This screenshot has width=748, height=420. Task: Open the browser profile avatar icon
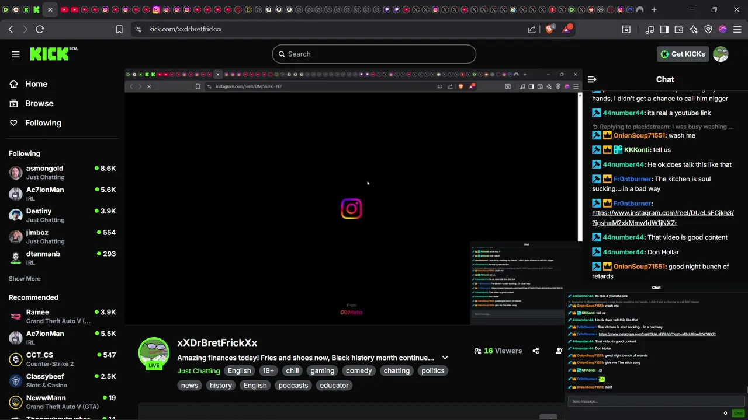(723, 29)
